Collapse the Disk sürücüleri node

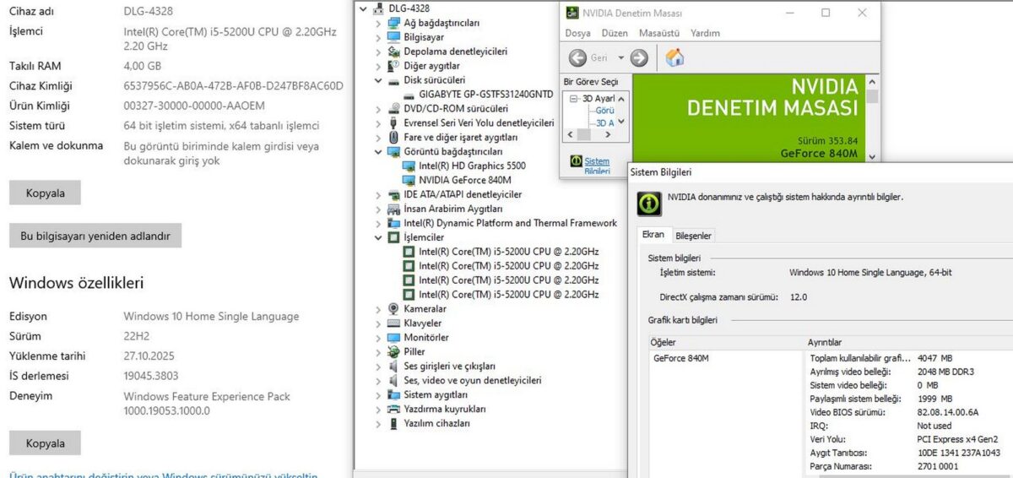[x=378, y=80]
